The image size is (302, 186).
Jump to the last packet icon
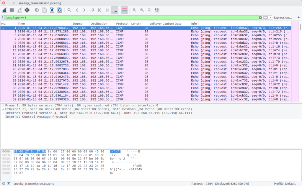pyautogui.click(x=107, y=10)
